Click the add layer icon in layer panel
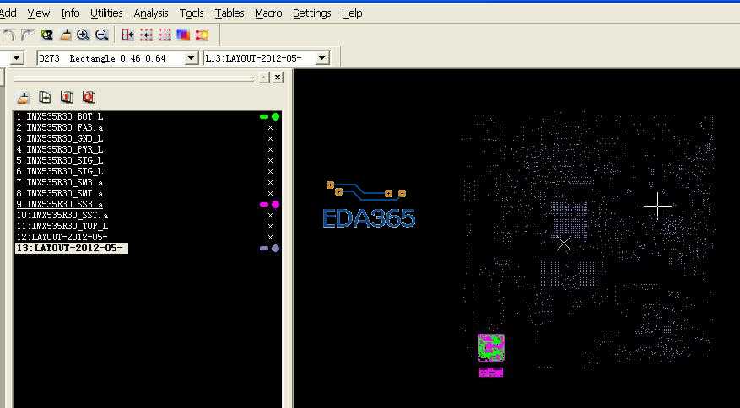 pyautogui.click(x=45, y=97)
